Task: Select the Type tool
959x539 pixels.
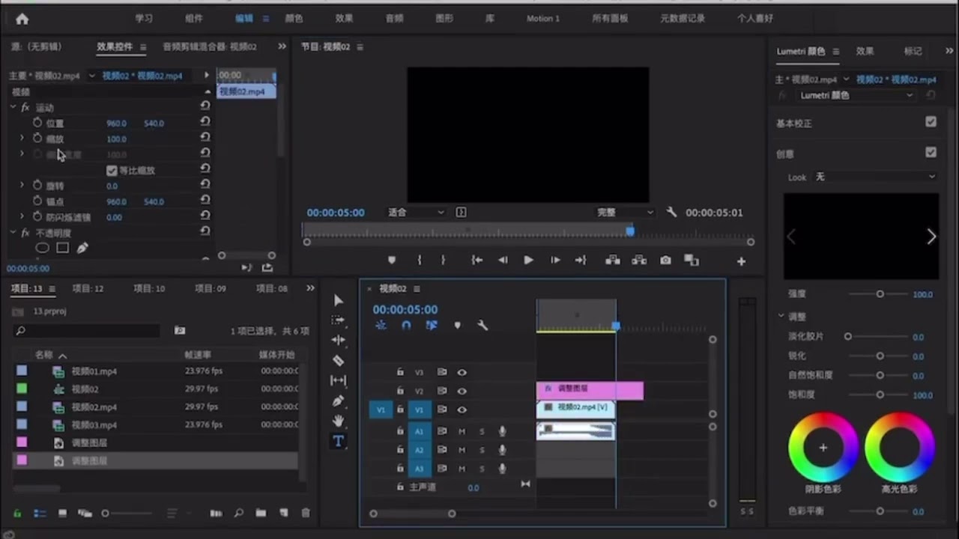Action: (x=338, y=441)
